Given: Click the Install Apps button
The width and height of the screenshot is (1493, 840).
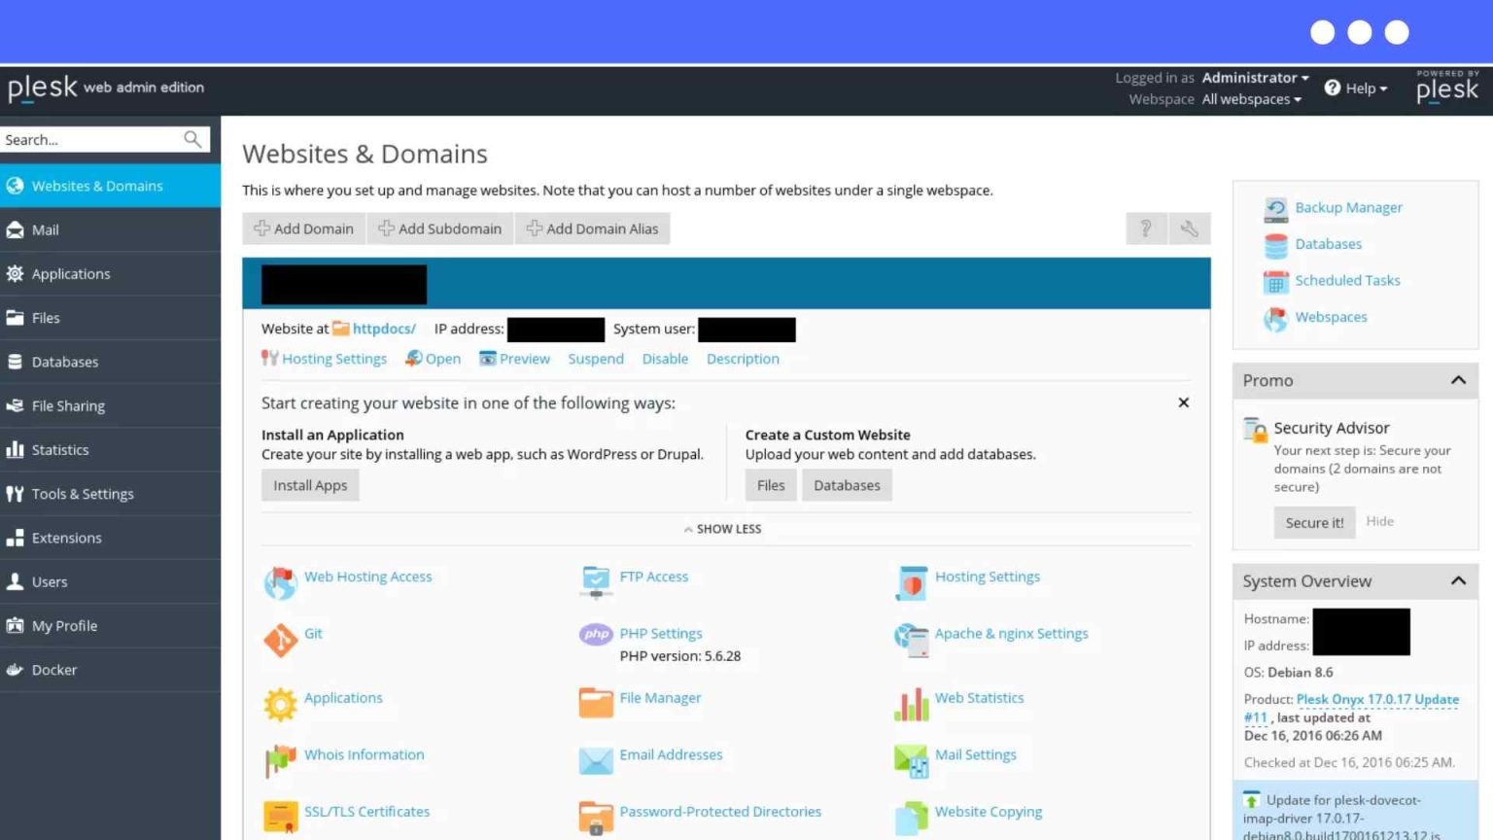Looking at the screenshot, I should click(x=310, y=485).
